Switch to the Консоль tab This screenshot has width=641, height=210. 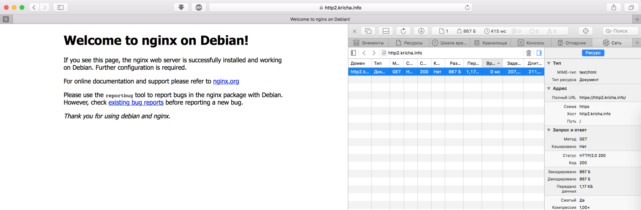click(531, 43)
